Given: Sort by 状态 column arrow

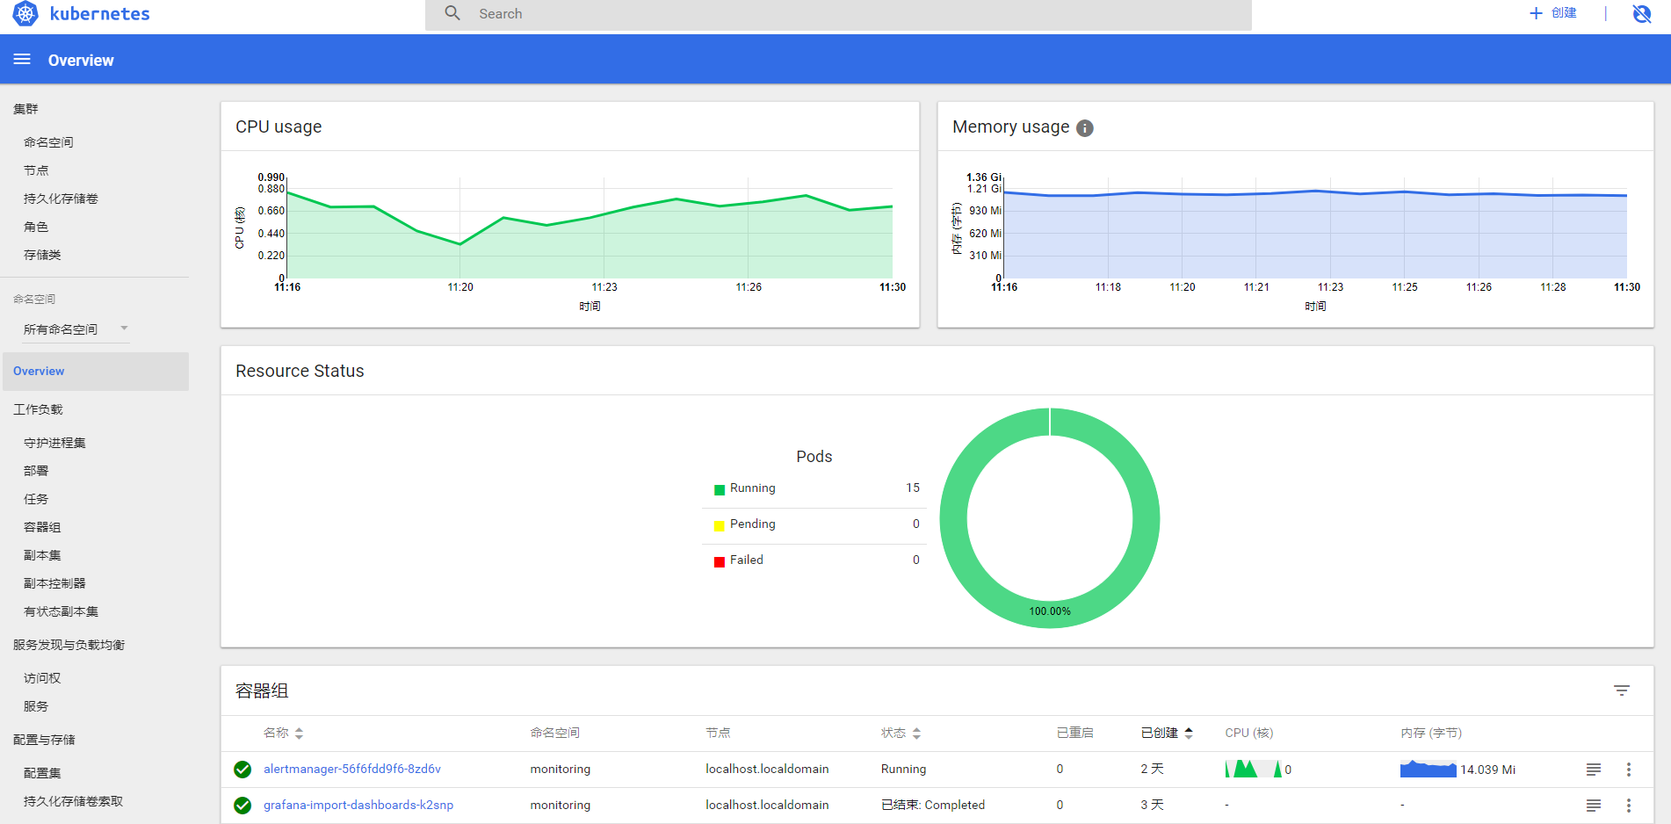Looking at the screenshot, I should [916, 734].
